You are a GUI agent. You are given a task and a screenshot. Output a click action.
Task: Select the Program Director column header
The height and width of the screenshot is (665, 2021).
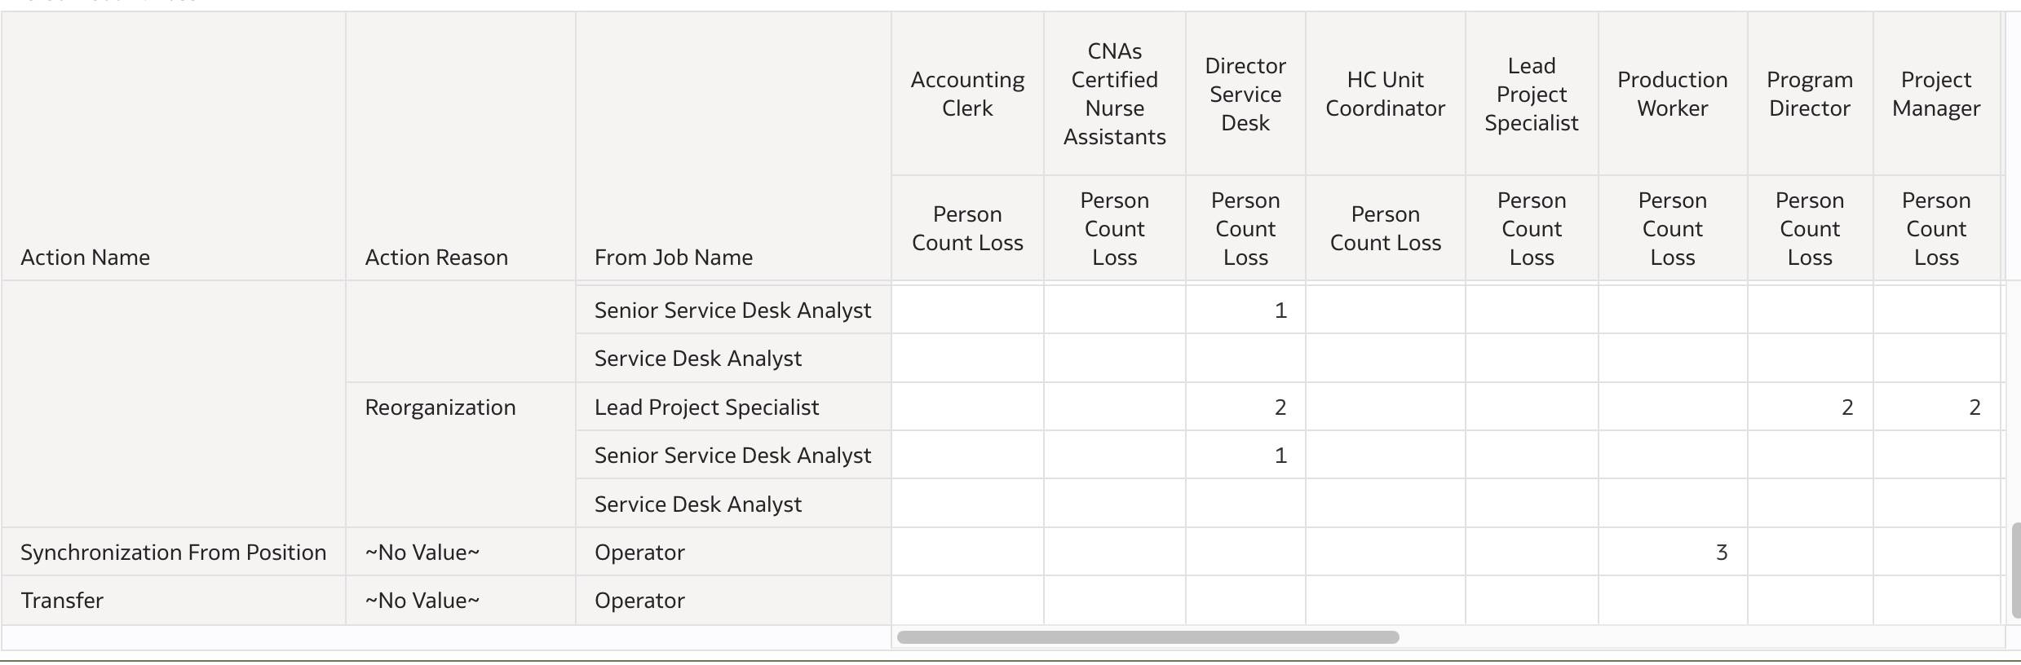(1810, 94)
